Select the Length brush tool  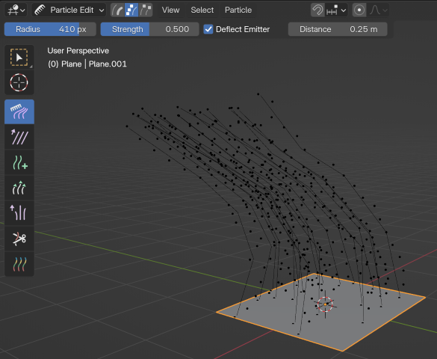19,188
